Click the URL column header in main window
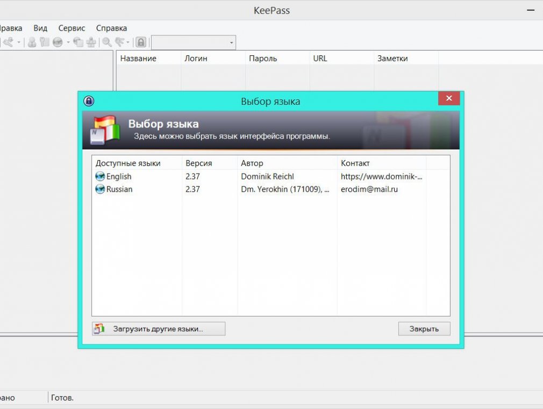 (342, 58)
